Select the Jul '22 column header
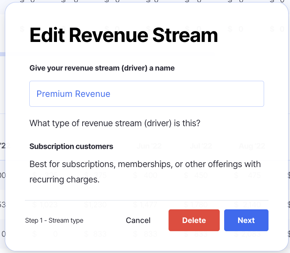Viewport: 290px width, 253px height. pyautogui.click(x=201, y=147)
